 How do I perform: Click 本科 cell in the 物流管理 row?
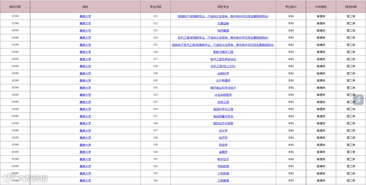[x=291, y=30]
